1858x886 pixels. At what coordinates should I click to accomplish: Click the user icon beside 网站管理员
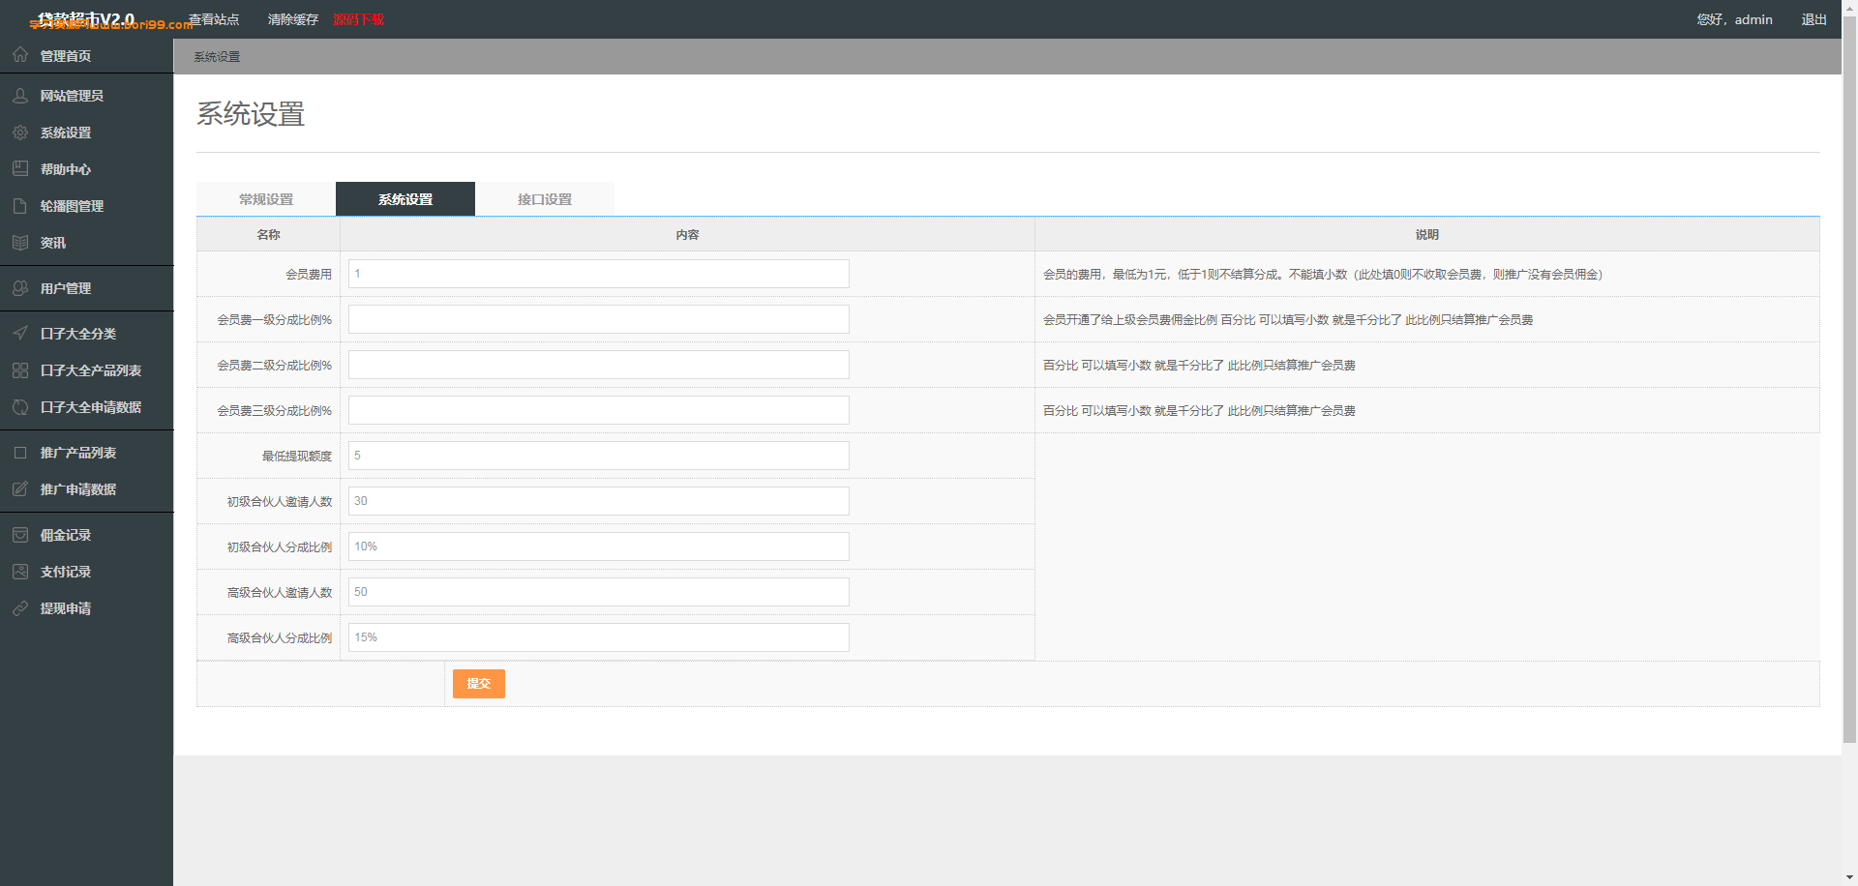pos(20,96)
